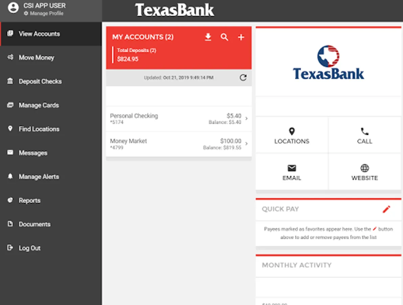Viewport: 403px width, 305px height.
Task: Click the Call phone icon
Action: tap(364, 131)
